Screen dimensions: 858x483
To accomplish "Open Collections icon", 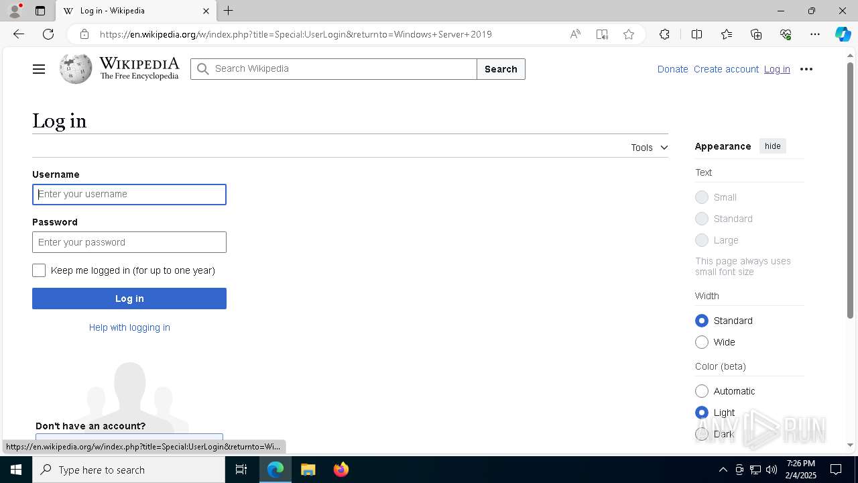I will (756, 34).
